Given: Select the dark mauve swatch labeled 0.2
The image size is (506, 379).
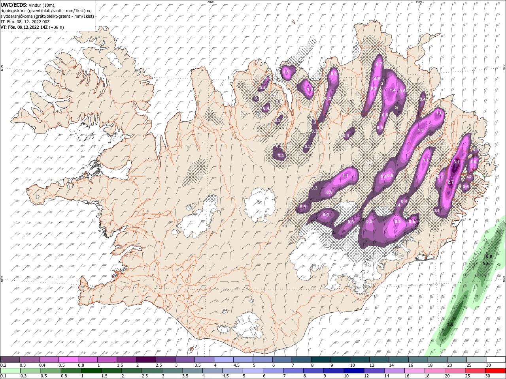Looking at the screenshot, I should [x=10, y=360].
